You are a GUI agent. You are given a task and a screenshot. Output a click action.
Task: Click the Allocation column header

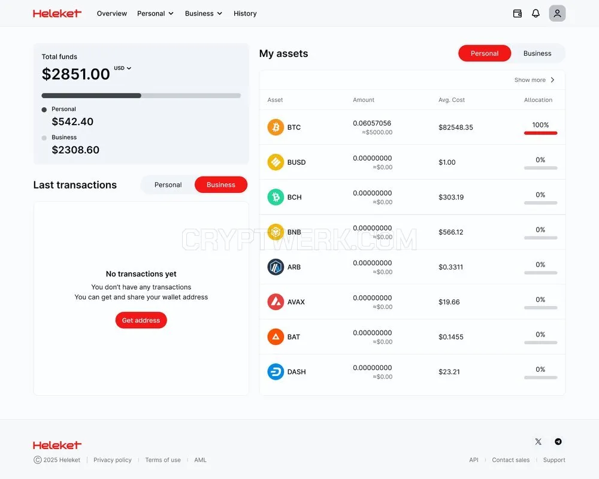coord(538,100)
